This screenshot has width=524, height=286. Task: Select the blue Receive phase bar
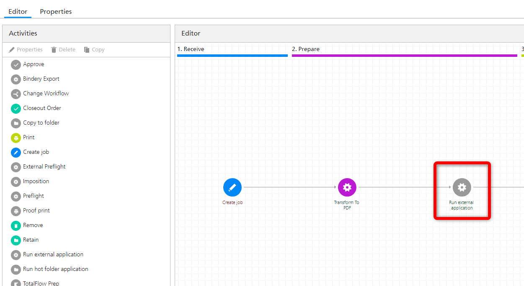pos(232,55)
